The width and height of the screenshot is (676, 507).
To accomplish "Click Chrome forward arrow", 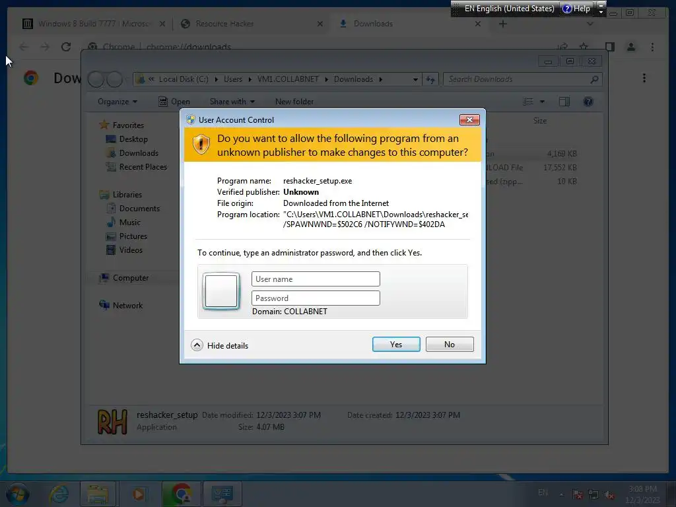I will point(45,47).
